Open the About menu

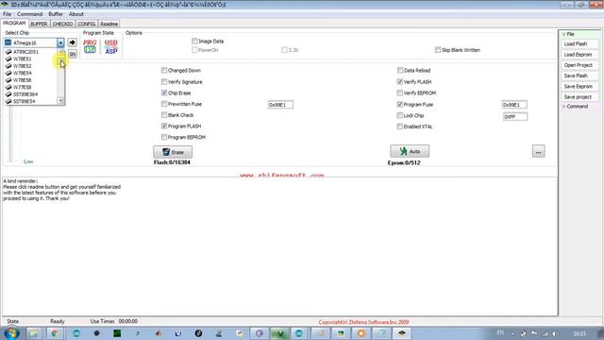(76, 14)
